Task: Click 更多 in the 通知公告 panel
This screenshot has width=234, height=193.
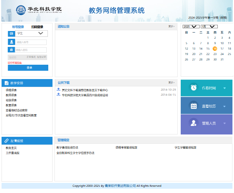Action: [x=171, y=26]
